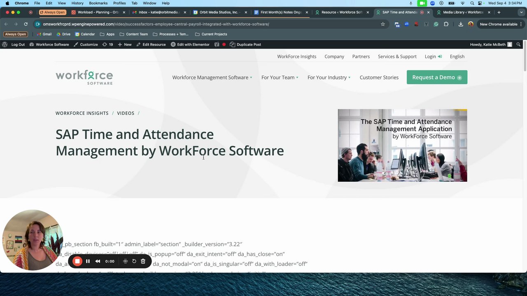Click the Request a Demo button
This screenshot has width=527, height=296.
pyautogui.click(x=437, y=77)
